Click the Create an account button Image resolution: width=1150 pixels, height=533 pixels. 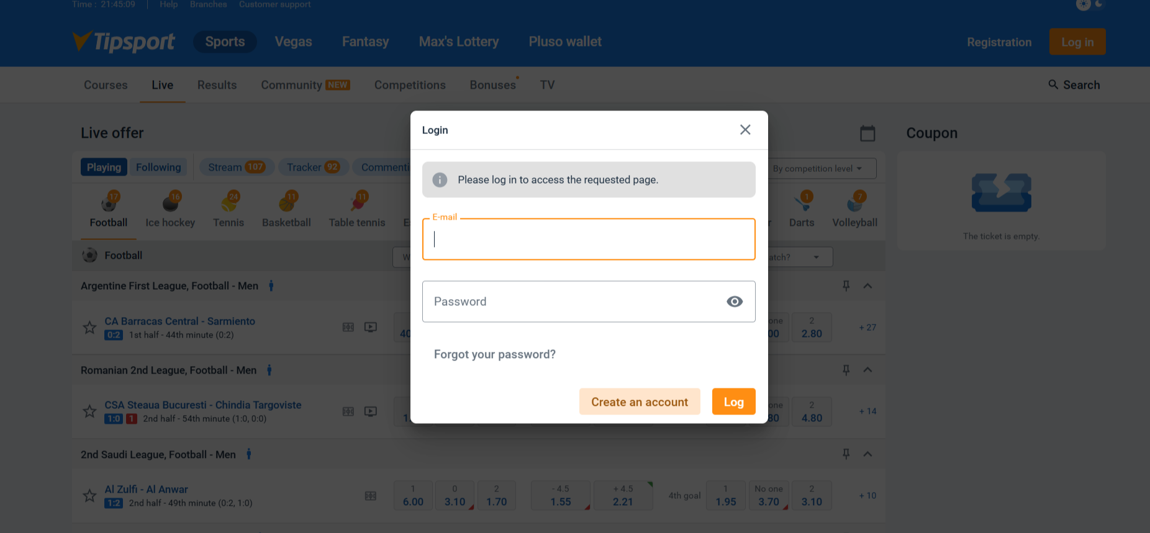640,401
